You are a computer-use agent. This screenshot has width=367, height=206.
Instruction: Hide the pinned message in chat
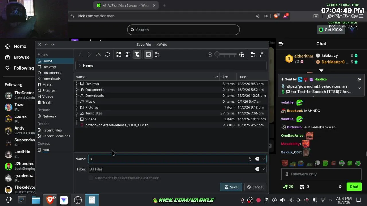(359, 79)
